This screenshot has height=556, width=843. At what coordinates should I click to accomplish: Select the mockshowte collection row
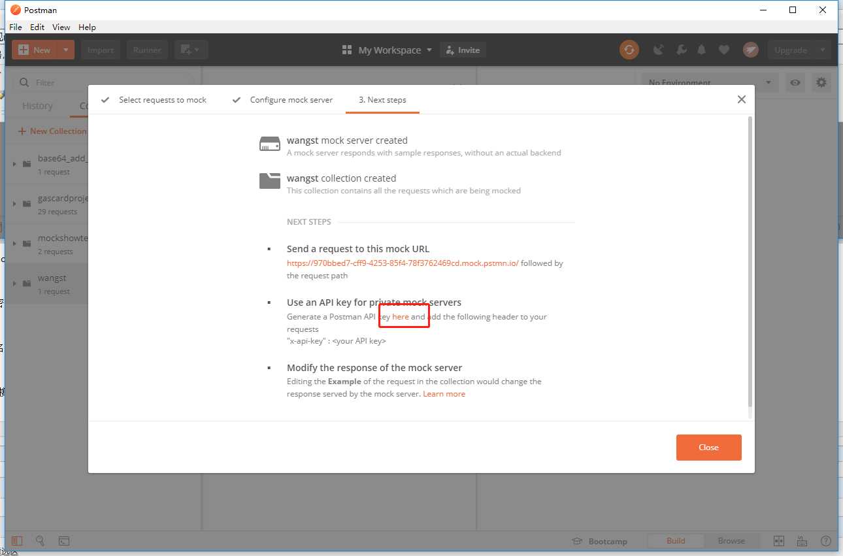(47, 244)
